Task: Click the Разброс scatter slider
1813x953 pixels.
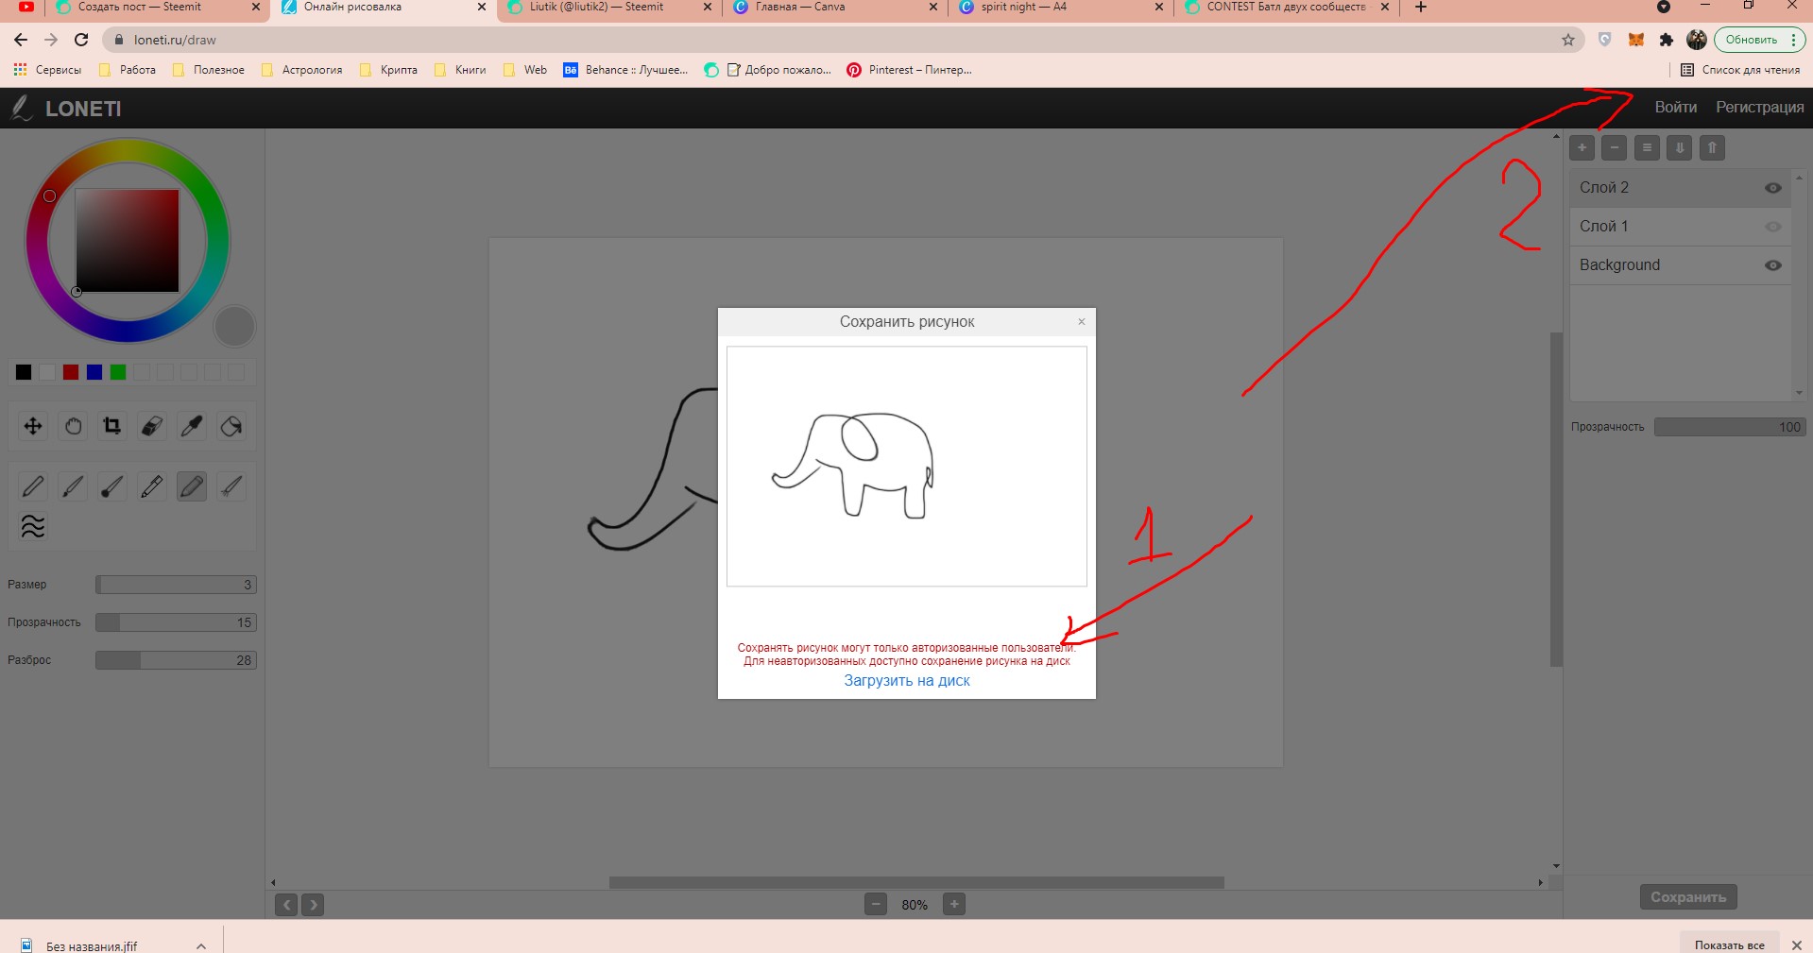Action: click(x=176, y=660)
